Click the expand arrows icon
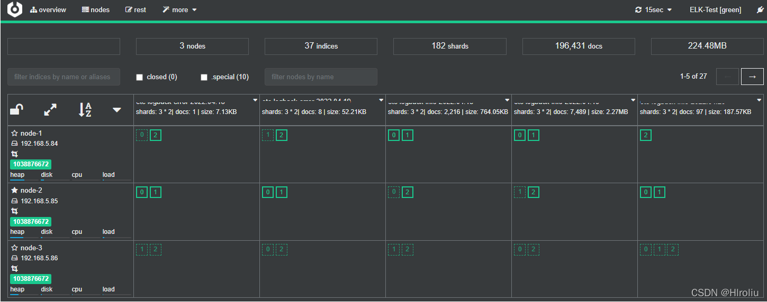 tap(50, 110)
